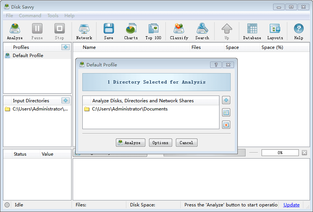Click the Idle status circle icon
This screenshot has height=212, width=313.
[7, 205]
